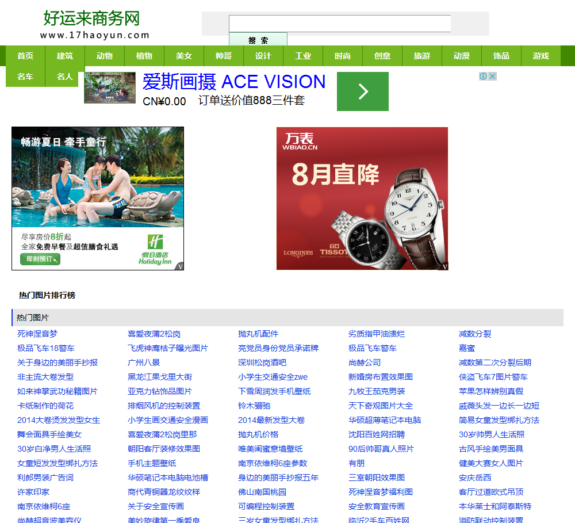Open the 关于身边的美丽手抄报 link
This screenshot has height=523, width=575.
pos(57,362)
